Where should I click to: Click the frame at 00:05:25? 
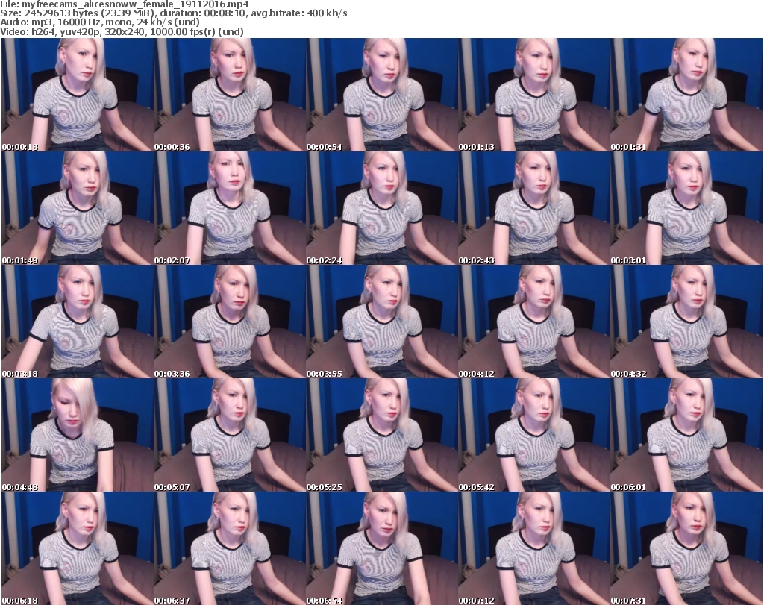click(382, 435)
